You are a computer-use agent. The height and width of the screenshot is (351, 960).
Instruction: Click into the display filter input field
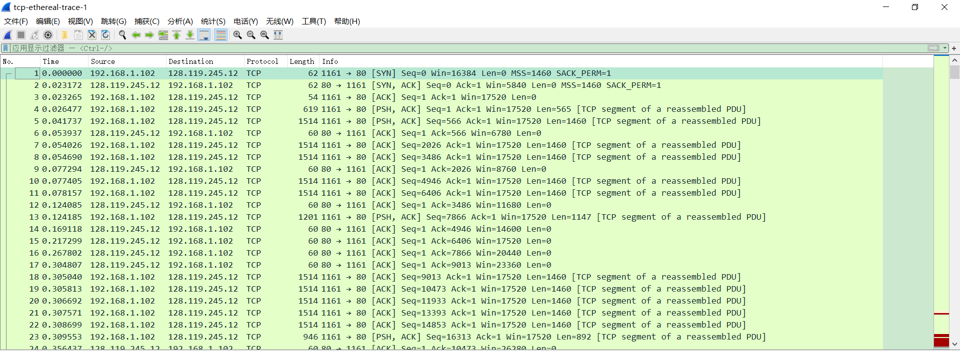[468, 48]
